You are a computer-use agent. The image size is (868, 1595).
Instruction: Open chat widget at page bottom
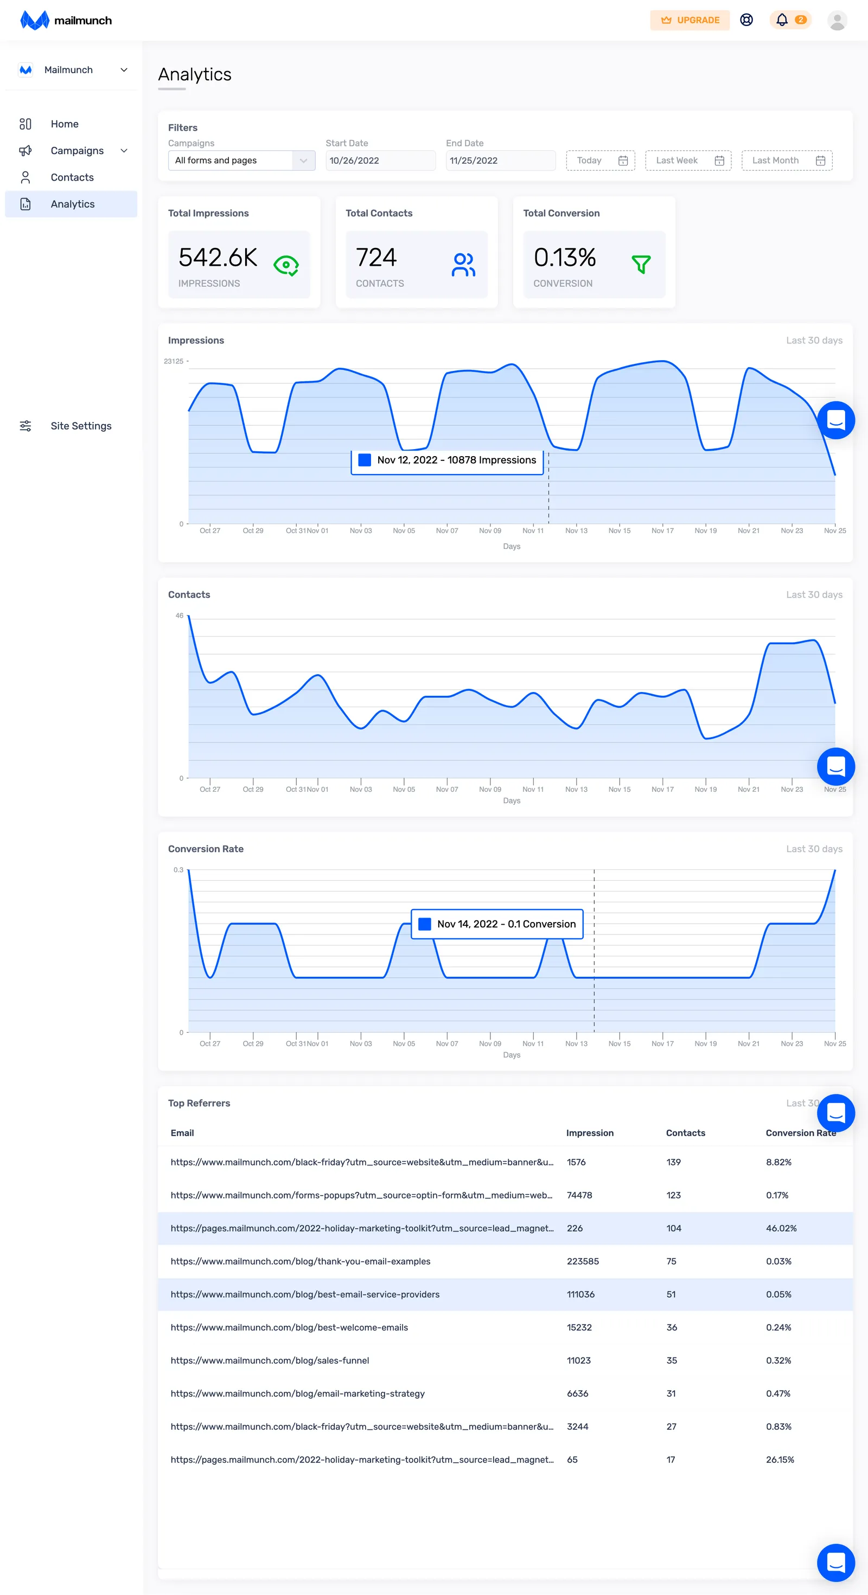click(836, 1563)
